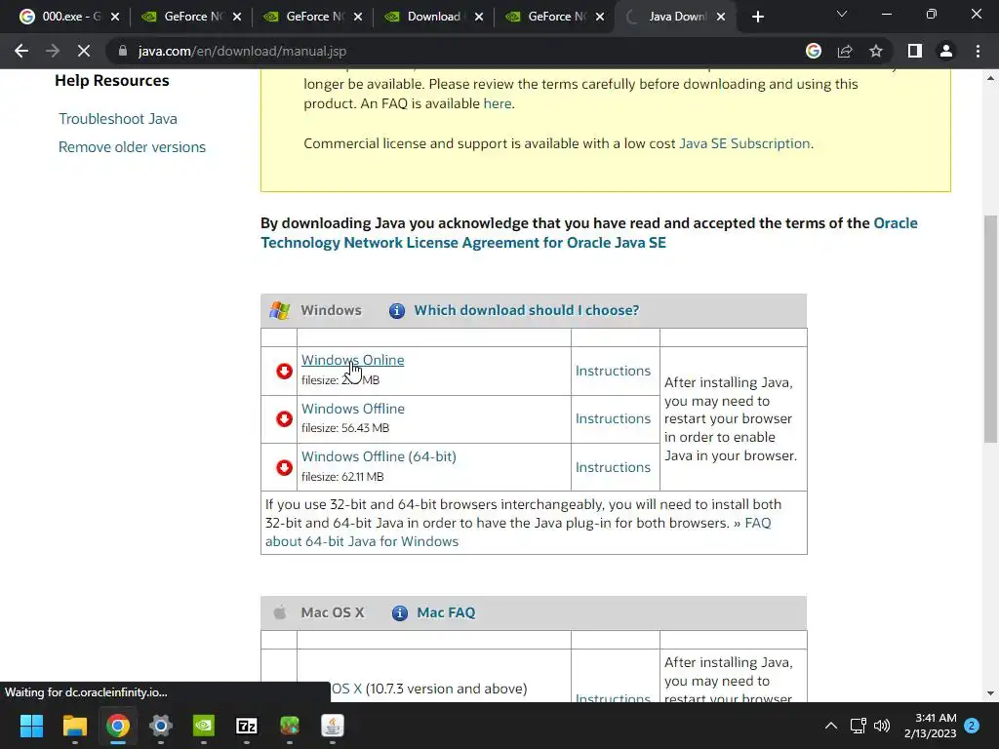This screenshot has height=749, width=999.
Task: Open Java SE Subscription link
Action: click(744, 143)
